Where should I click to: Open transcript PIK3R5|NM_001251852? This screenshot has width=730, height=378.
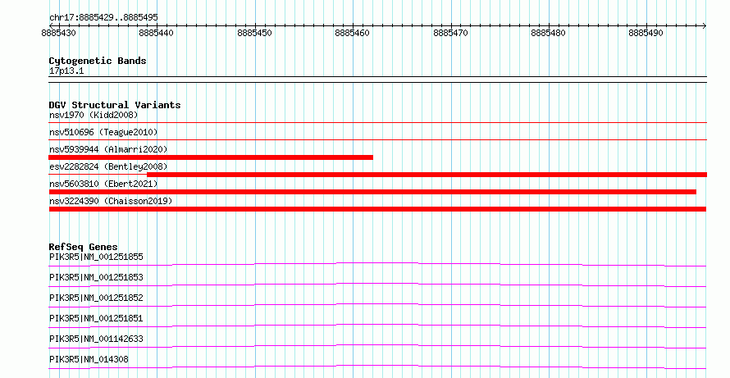coord(96,298)
